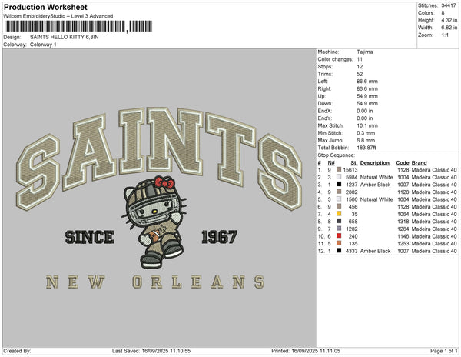Screen dimensions: 461x357
Task: Click the white swatch in stop row 5
Action: pyautogui.click(x=339, y=199)
